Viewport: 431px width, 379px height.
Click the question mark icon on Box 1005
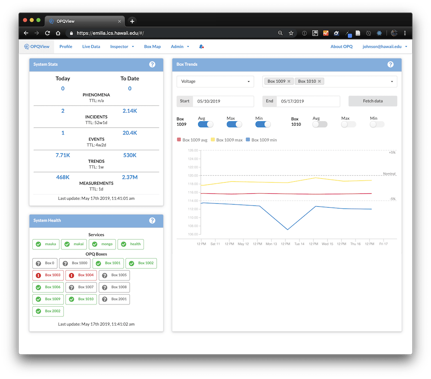pos(105,275)
